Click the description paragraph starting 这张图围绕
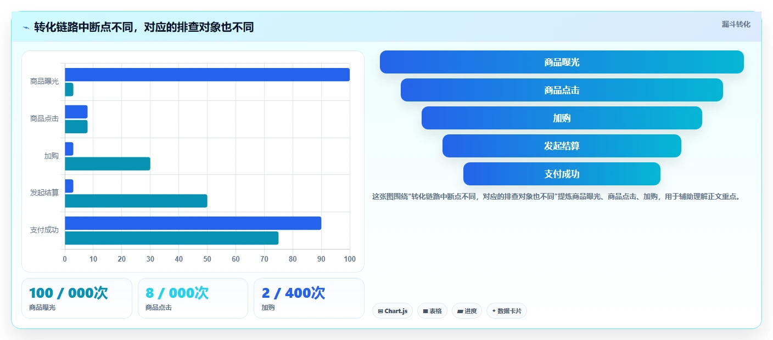Screen dimensions: 773x340 (556, 196)
